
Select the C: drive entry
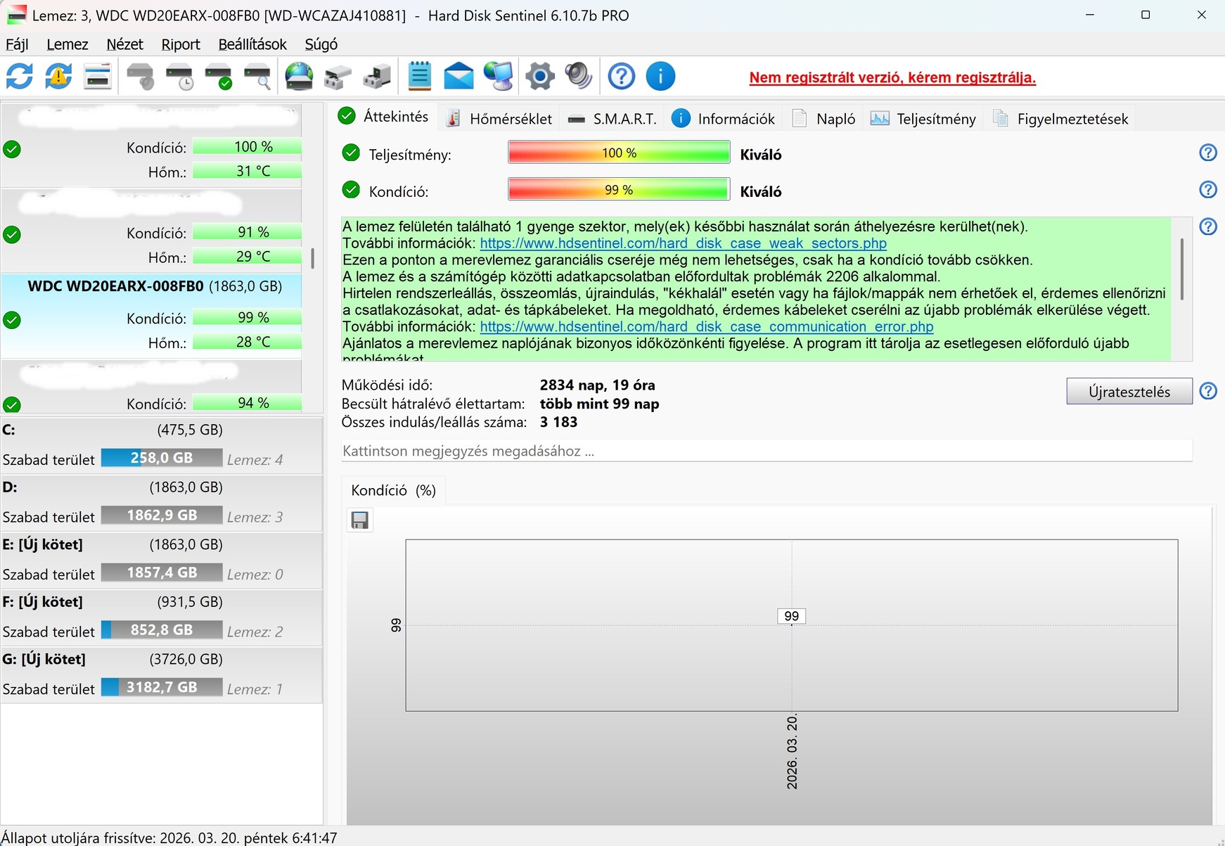click(x=162, y=445)
